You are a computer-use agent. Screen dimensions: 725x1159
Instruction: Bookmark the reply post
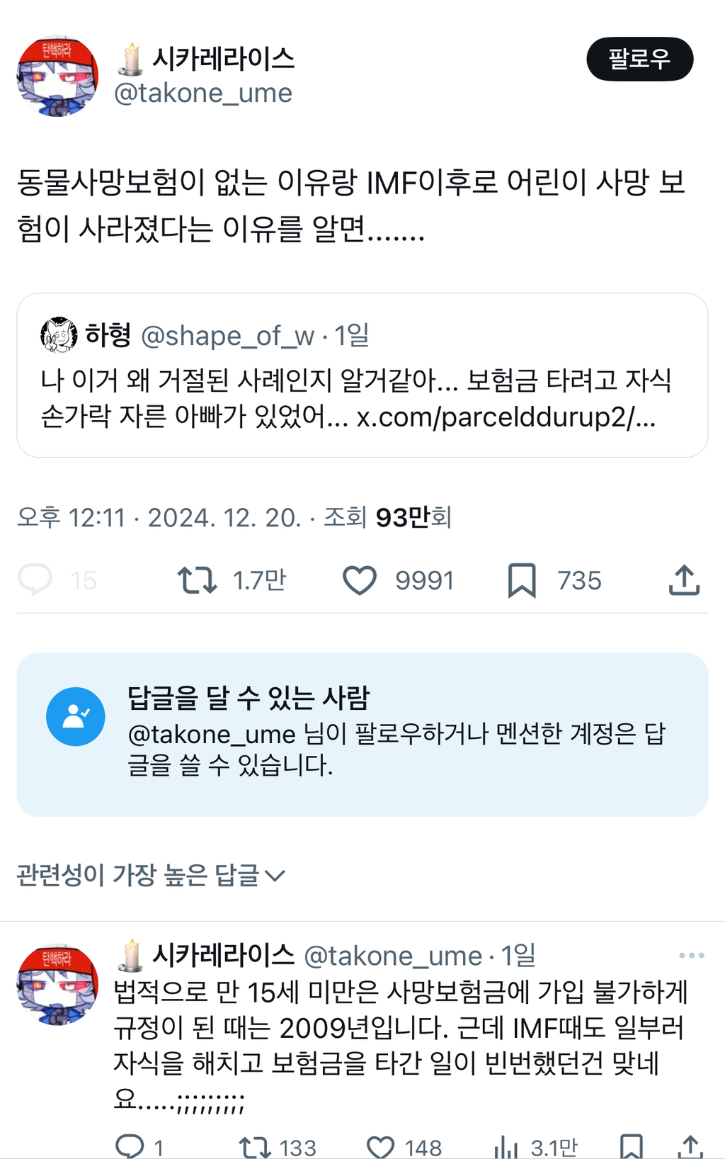click(631, 1146)
